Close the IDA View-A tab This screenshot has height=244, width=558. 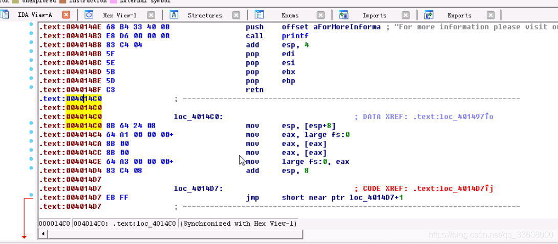pyautogui.click(x=66, y=15)
